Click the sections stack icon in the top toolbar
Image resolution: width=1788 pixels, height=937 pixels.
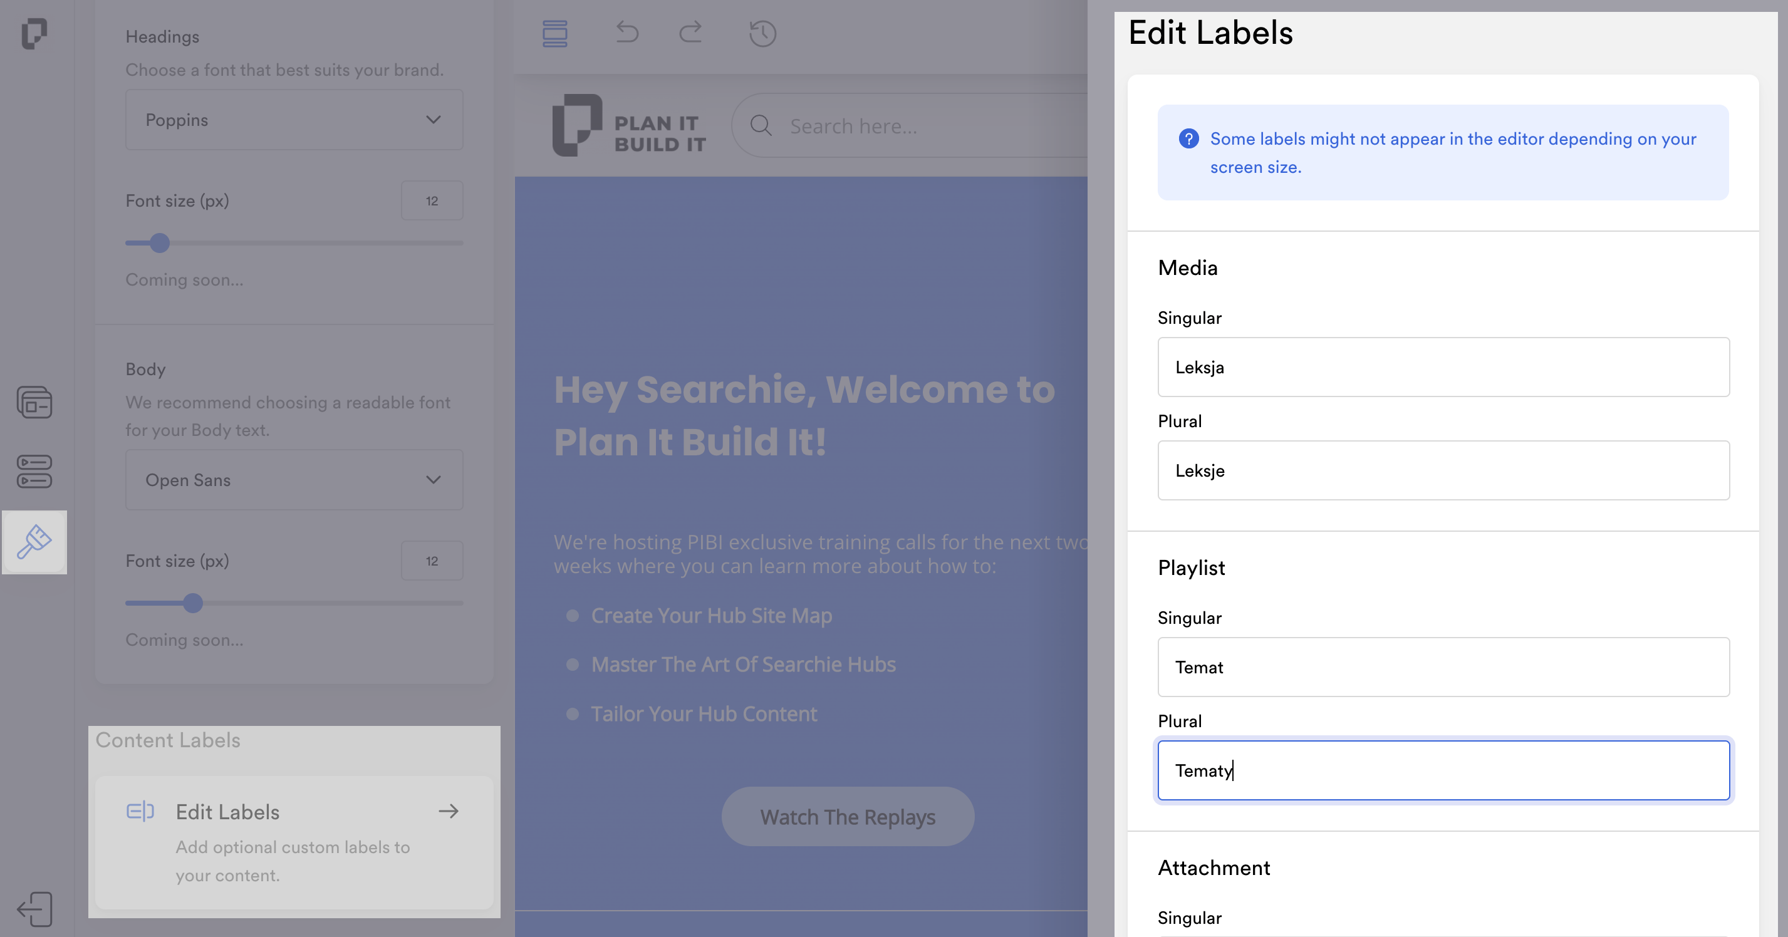click(554, 33)
